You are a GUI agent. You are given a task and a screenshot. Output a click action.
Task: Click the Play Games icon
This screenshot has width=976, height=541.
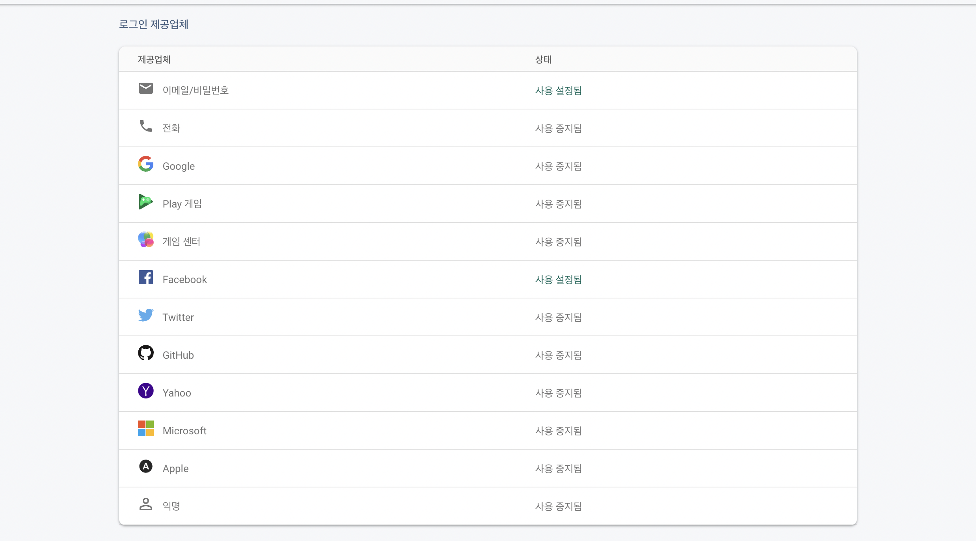(145, 202)
